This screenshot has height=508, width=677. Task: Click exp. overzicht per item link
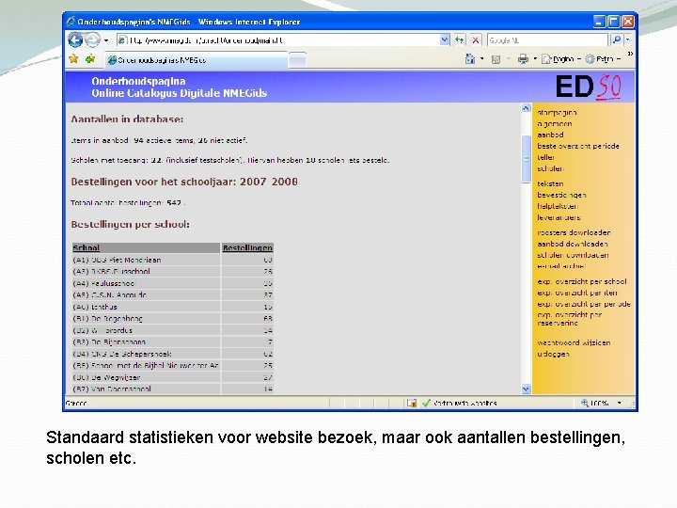tap(577, 293)
